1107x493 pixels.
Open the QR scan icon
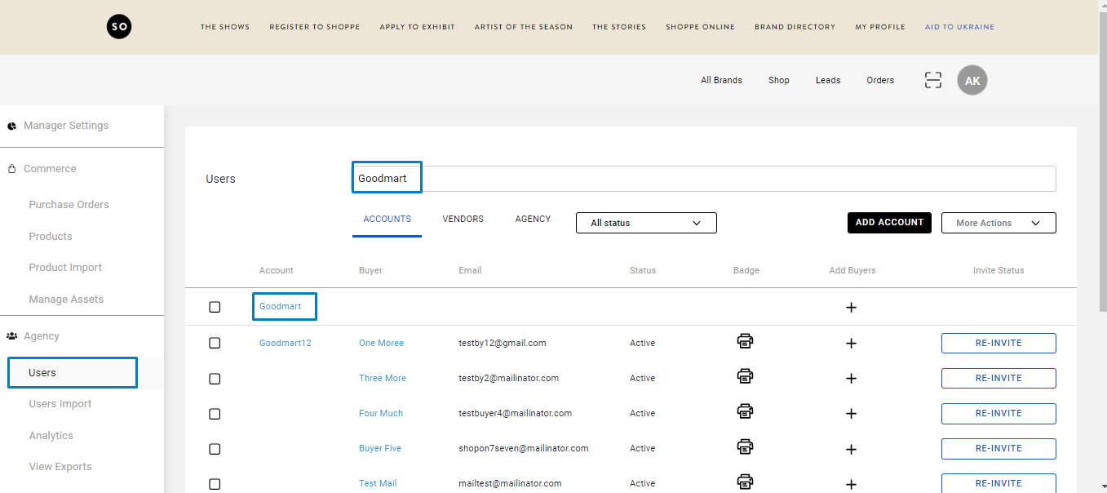(932, 80)
